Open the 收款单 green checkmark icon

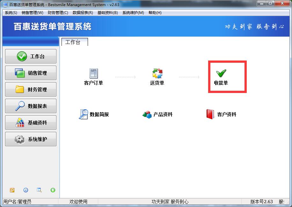click(221, 73)
